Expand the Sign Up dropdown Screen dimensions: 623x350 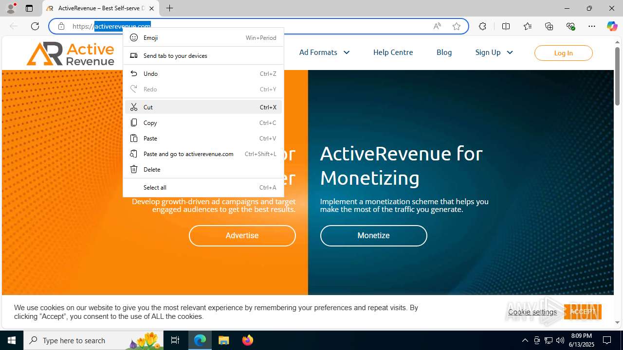click(x=494, y=52)
